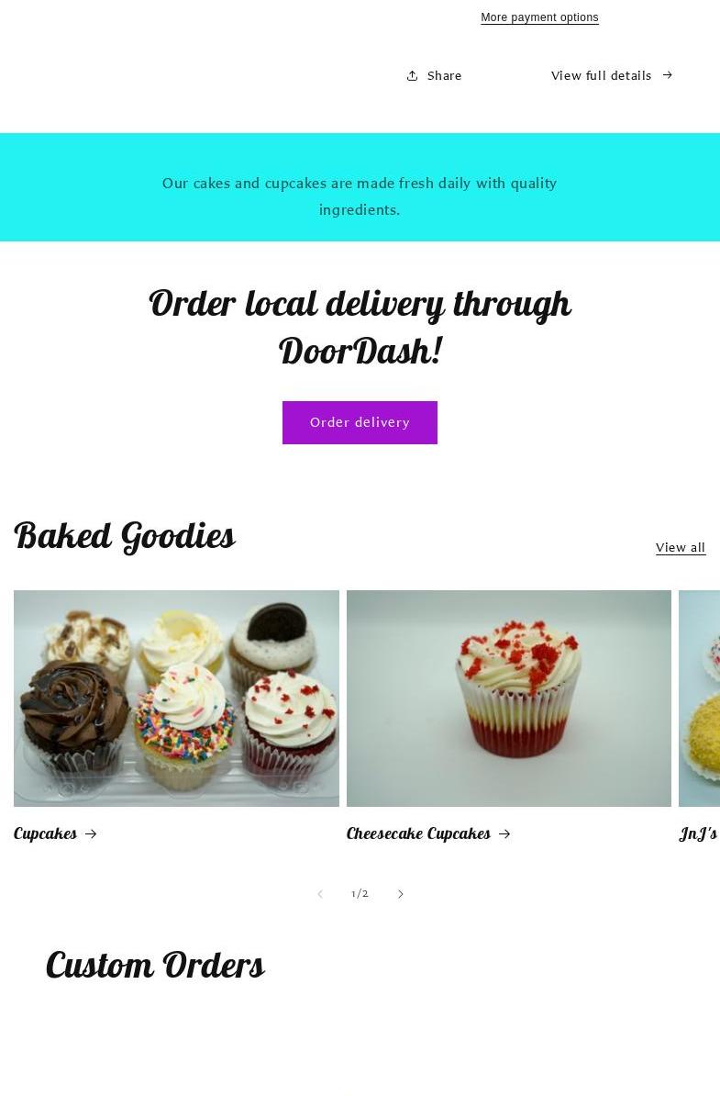Open the red velvet cheesecake cupcake image
Viewport: 720px width, 1096px height.
tap(508, 699)
